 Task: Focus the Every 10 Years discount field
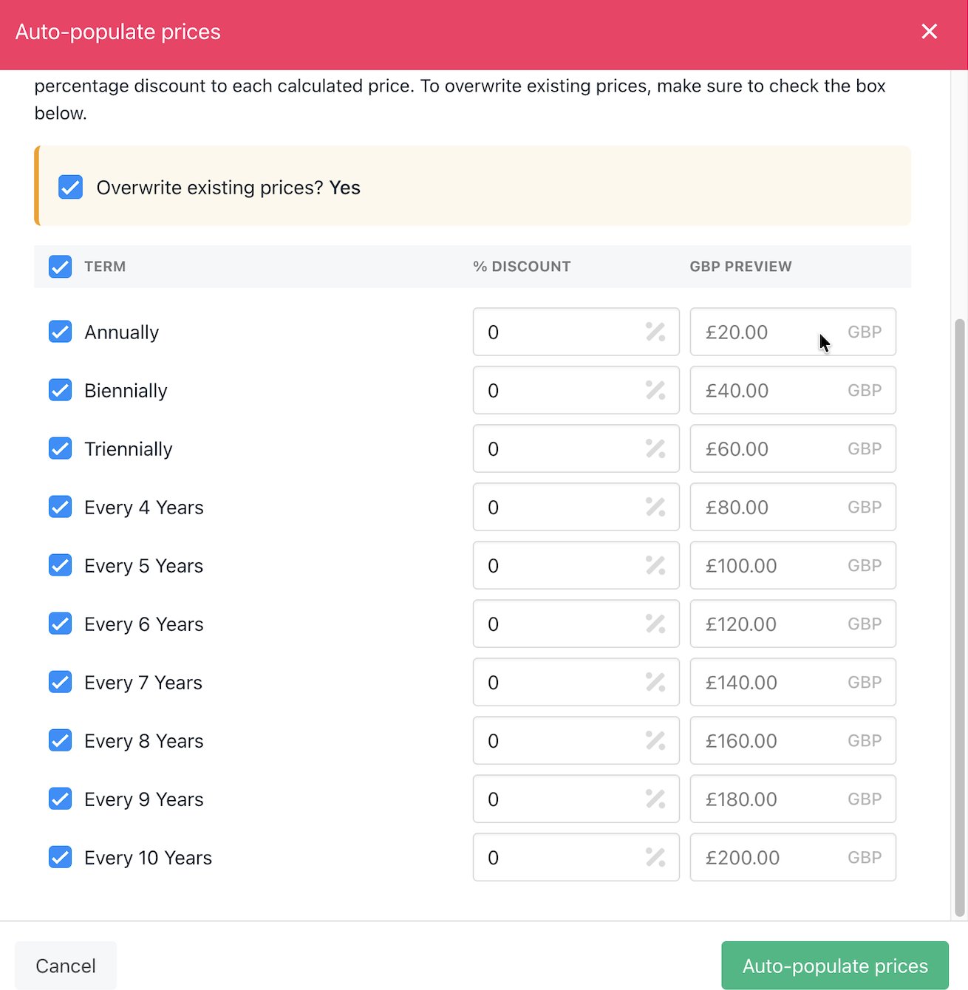pos(576,857)
